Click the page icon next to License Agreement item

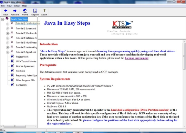click(x=12, y=66)
